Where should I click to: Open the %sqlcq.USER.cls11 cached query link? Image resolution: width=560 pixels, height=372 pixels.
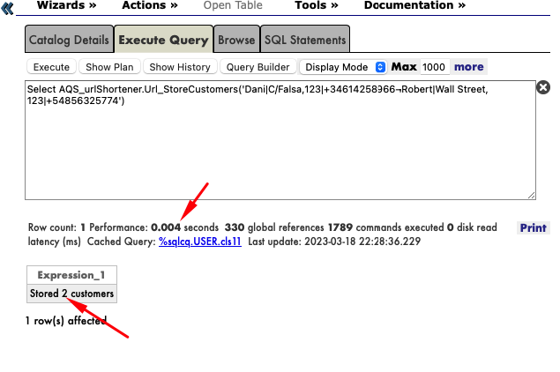click(200, 241)
